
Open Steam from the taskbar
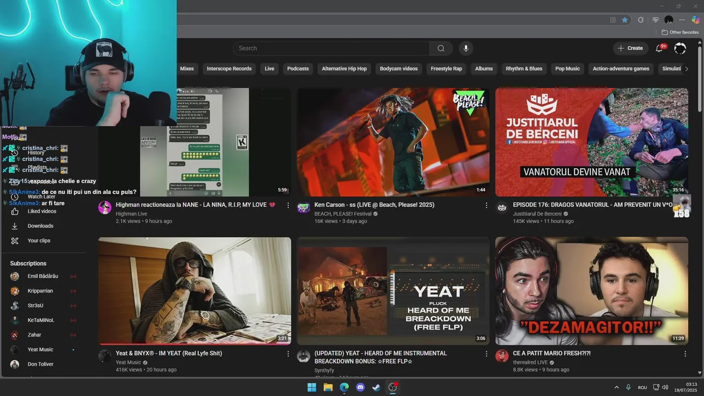click(x=376, y=387)
